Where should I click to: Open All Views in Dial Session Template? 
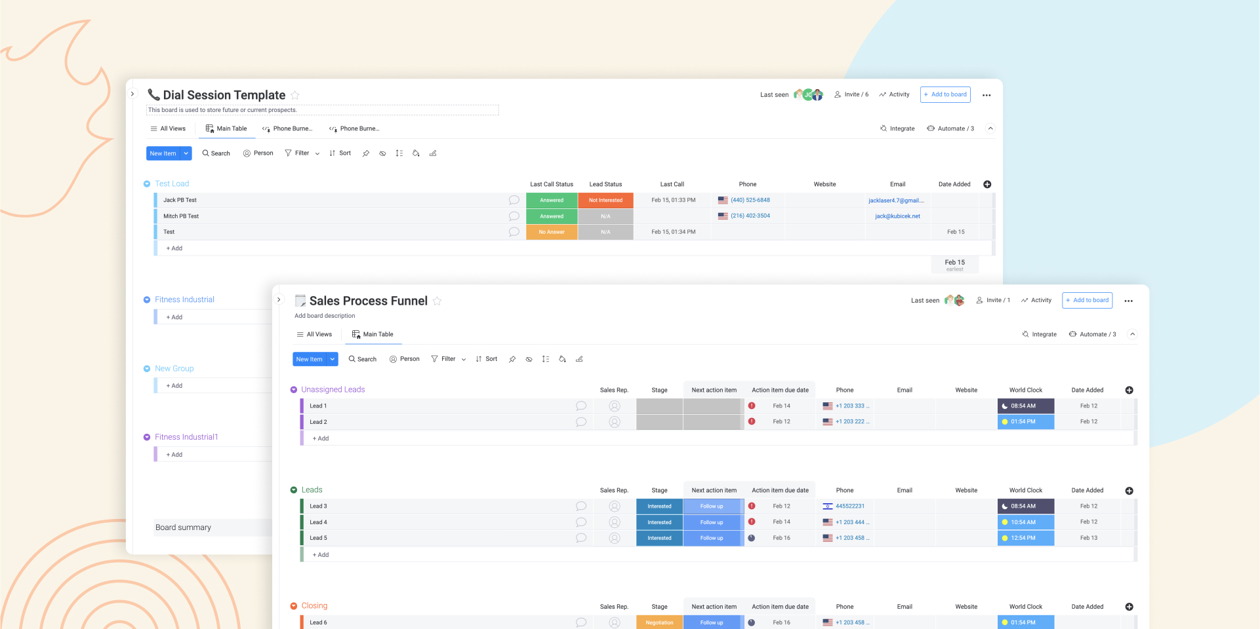[168, 128]
